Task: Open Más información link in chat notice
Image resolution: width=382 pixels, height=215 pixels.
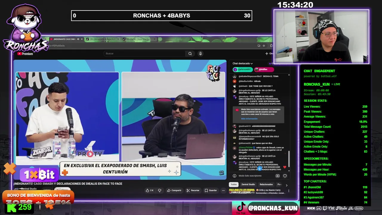Action: pos(249,119)
